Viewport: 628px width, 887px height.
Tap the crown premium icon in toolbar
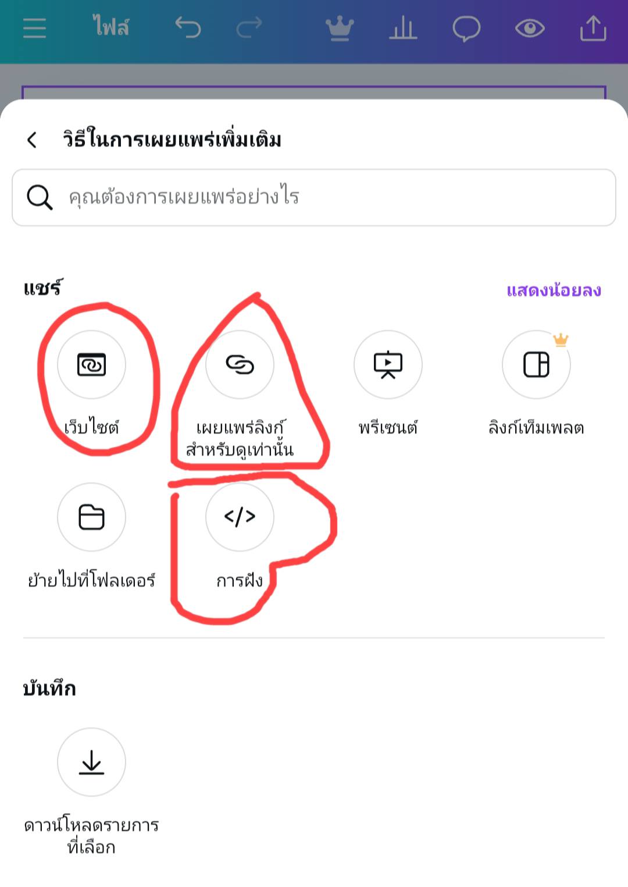(x=340, y=28)
